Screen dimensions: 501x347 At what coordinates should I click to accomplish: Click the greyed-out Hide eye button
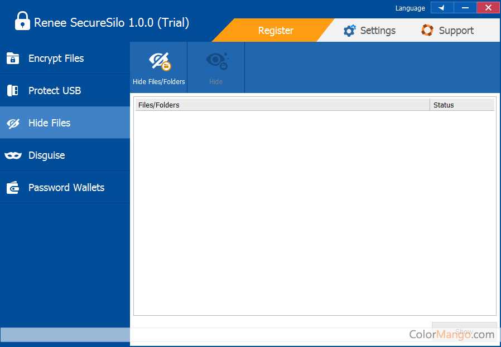pyautogui.click(x=216, y=67)
